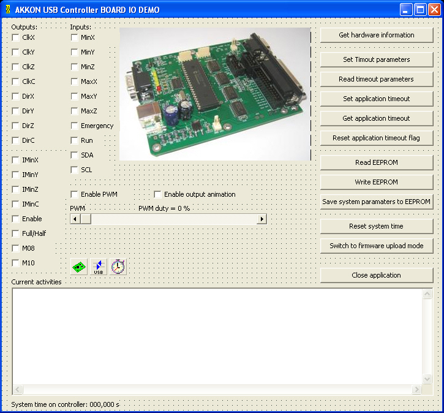This screenshot has width=444, height=413.
Task: Click Switch to firmware upload mode
Action: click(x=376, y=246)
